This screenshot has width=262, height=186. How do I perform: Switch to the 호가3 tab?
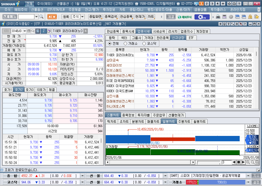(x=30, y=90)
